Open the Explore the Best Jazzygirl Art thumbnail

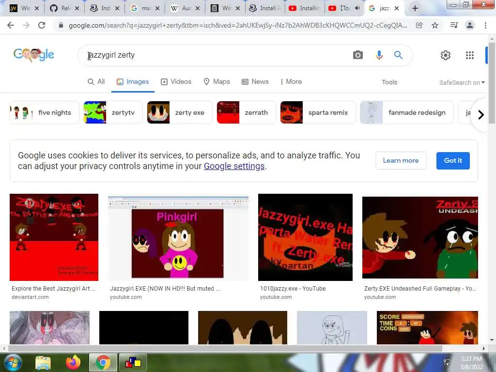[54, 237]
